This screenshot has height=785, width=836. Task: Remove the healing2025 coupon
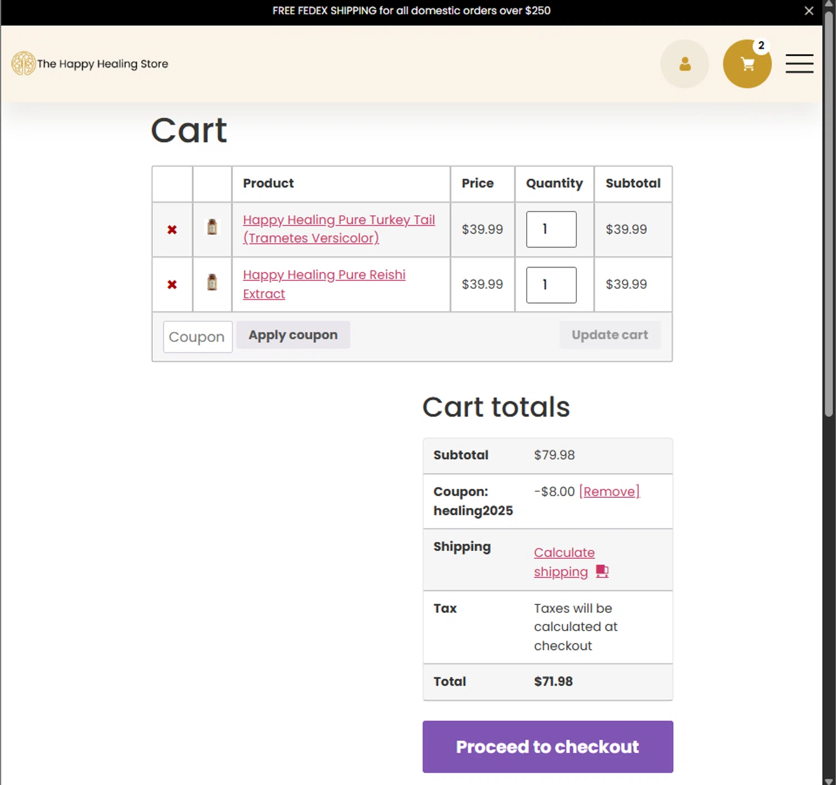pyautogui.click(x=609, y=492)
